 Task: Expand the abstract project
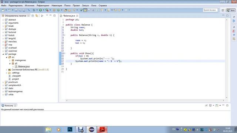(3, 20)
